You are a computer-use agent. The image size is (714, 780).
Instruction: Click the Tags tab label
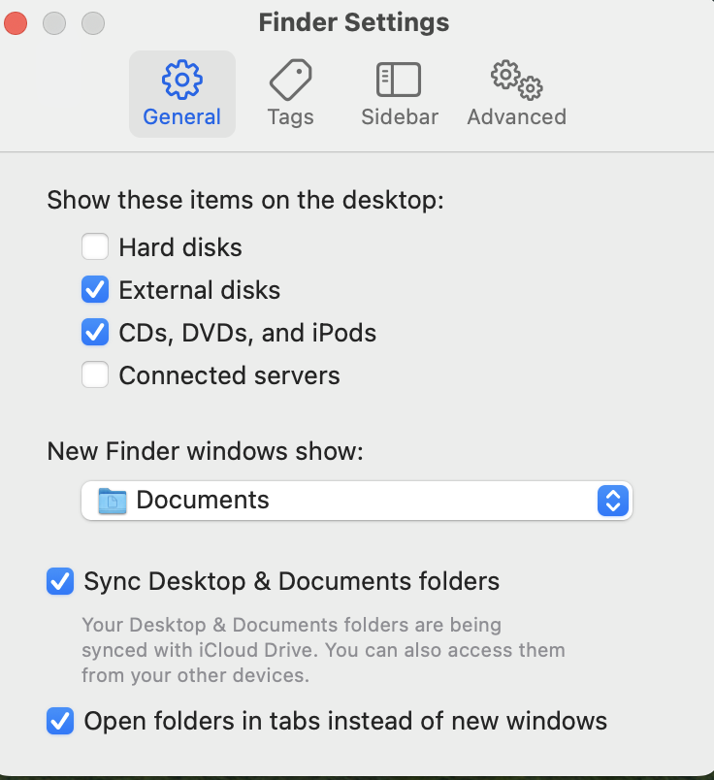[x=291, y=116]
